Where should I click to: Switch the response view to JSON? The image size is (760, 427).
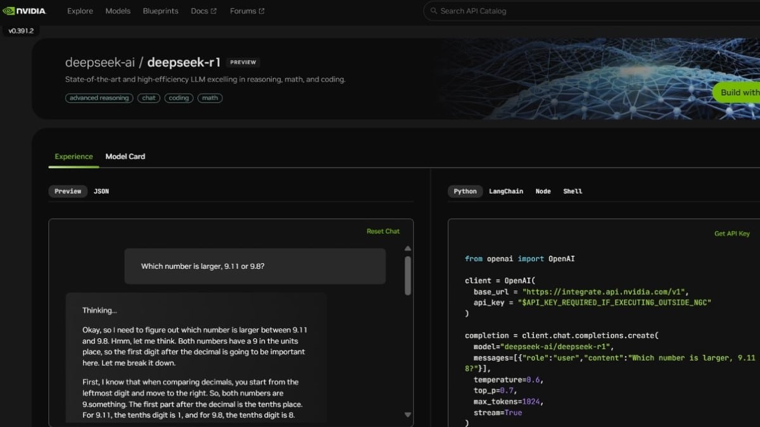point(101,191)
